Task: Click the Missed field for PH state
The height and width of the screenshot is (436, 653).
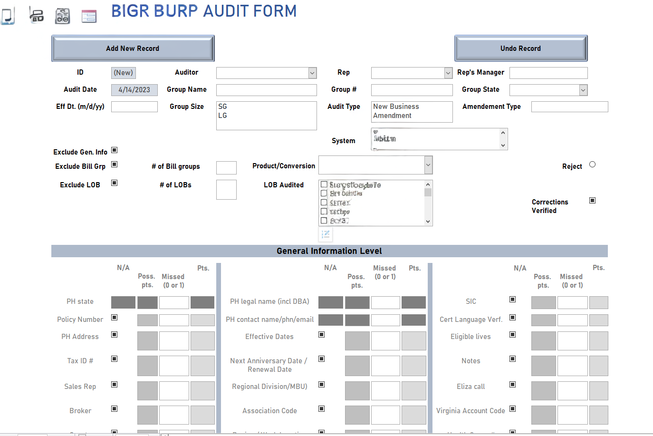Action: tap(174, 302)
